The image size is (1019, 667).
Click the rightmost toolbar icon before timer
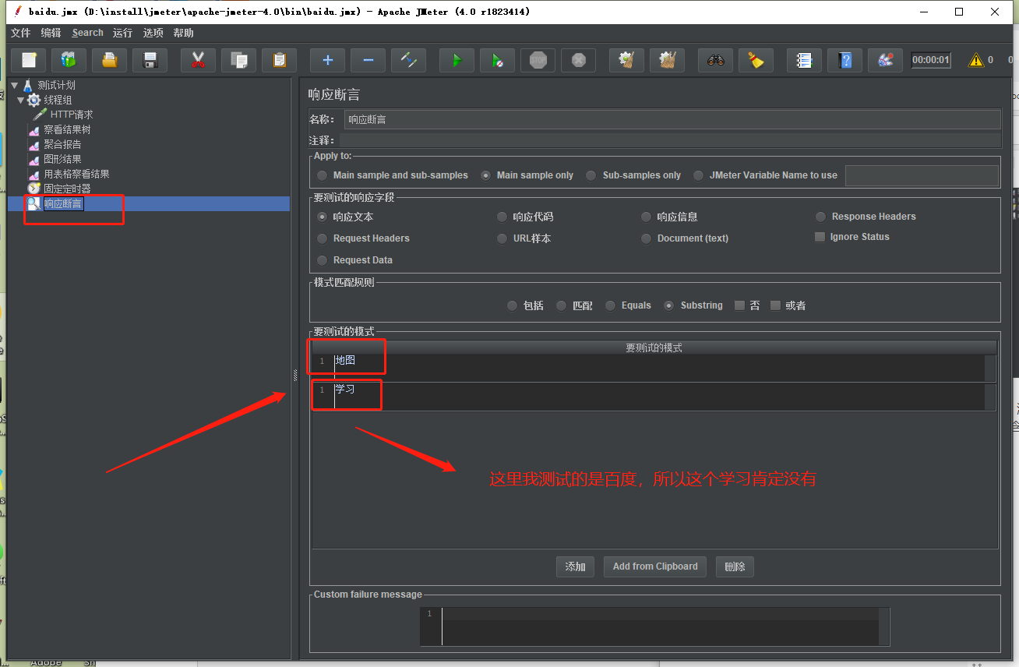(x=886, y=60)
